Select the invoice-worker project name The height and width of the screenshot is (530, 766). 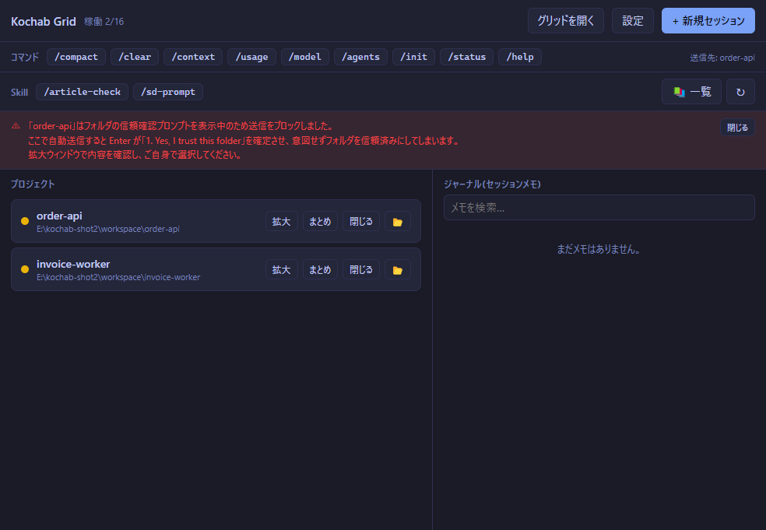pyautogui.click(x=73, y=265)
